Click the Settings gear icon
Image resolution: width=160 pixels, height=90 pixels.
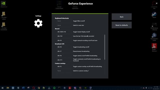coord(38,23)
